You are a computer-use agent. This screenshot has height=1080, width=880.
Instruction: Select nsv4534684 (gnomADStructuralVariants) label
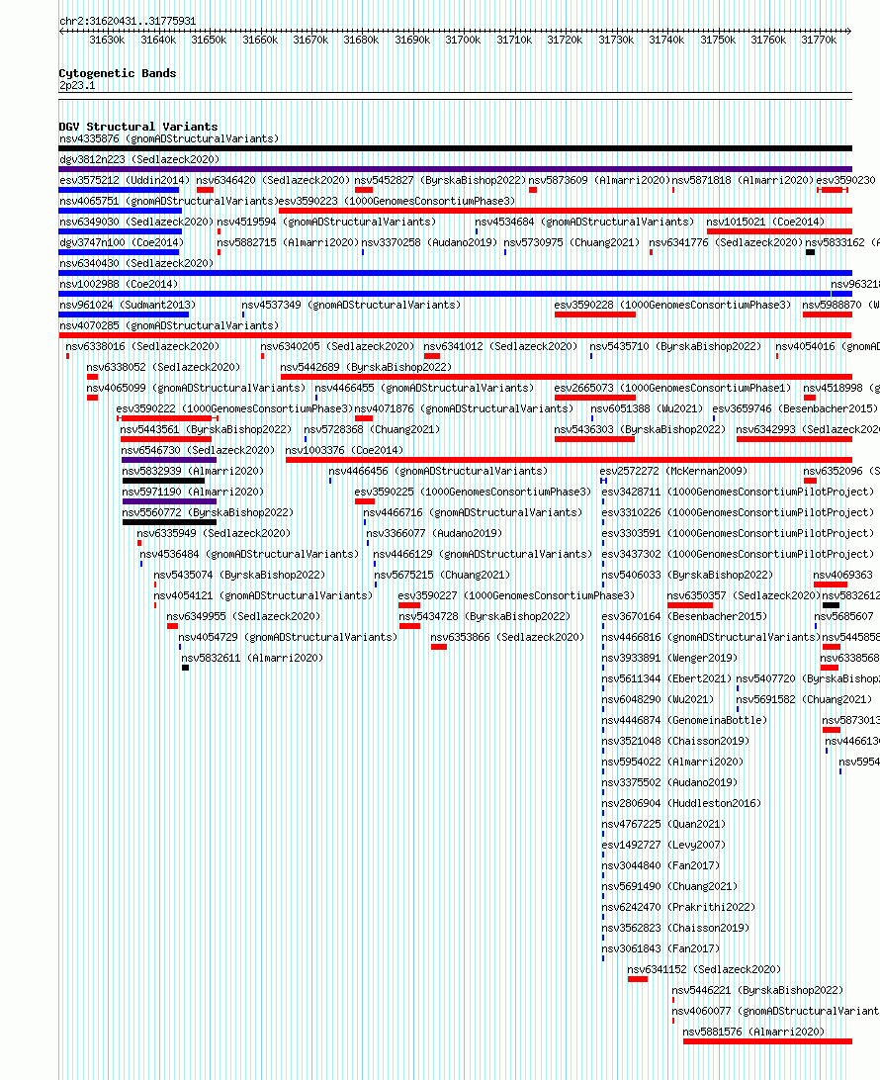coord(584,222)
